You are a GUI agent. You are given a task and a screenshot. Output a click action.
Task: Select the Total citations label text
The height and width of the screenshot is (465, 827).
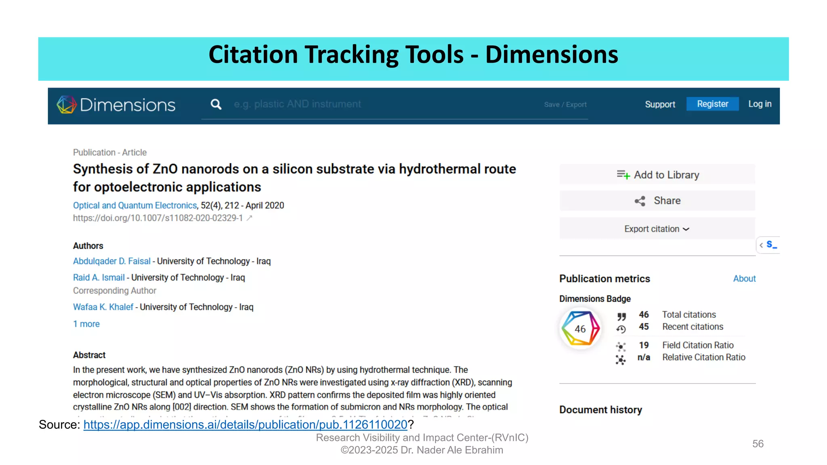pyautogui.click(x=689, y=314)
